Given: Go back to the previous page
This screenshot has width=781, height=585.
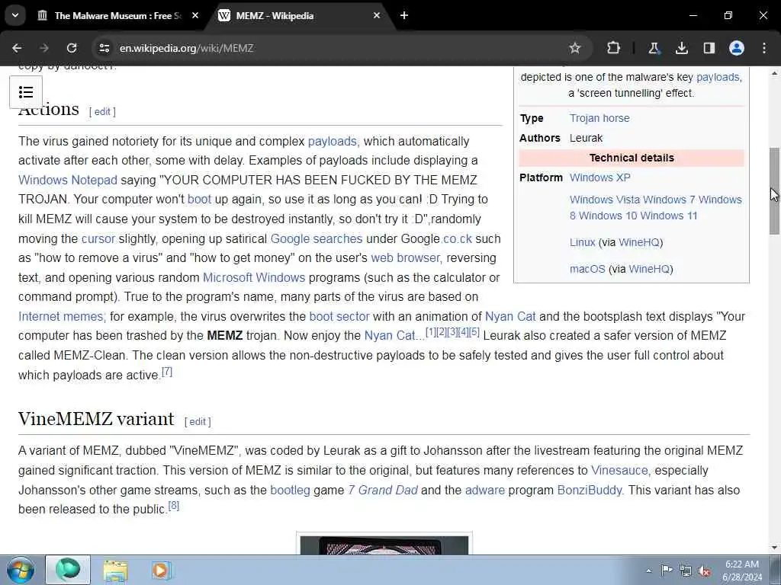Looking at the screenshot, I should [17, 48].
